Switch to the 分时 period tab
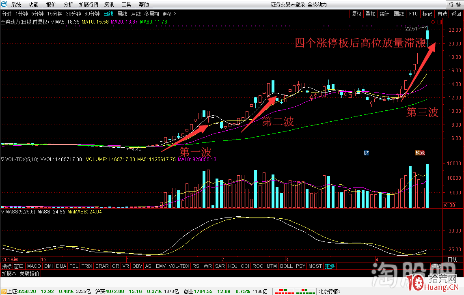Image resolution: width=464 pixels, height=295 pixels. (7, 14)
